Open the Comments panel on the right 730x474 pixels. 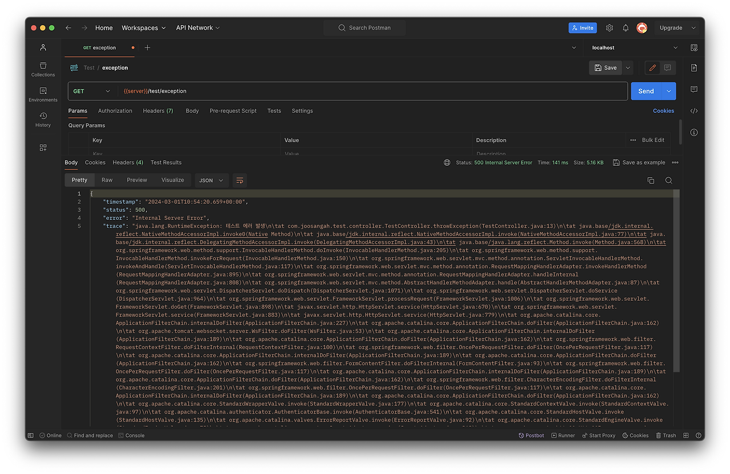(x=693, y=89)
